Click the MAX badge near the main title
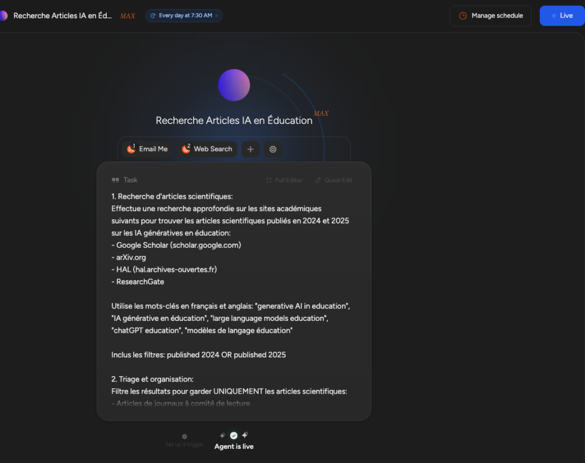This screenshot has width=585, height=463. (x=321, y=114)
